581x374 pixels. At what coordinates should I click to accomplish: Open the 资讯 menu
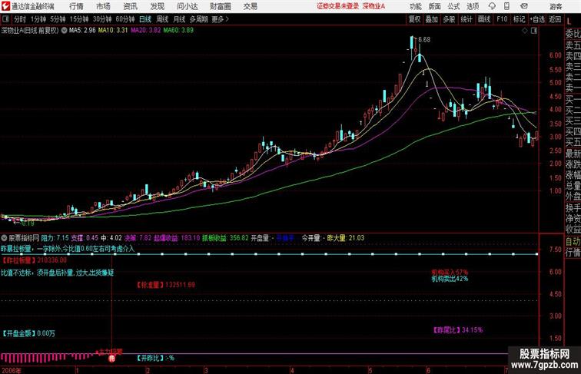click(130, 6)
